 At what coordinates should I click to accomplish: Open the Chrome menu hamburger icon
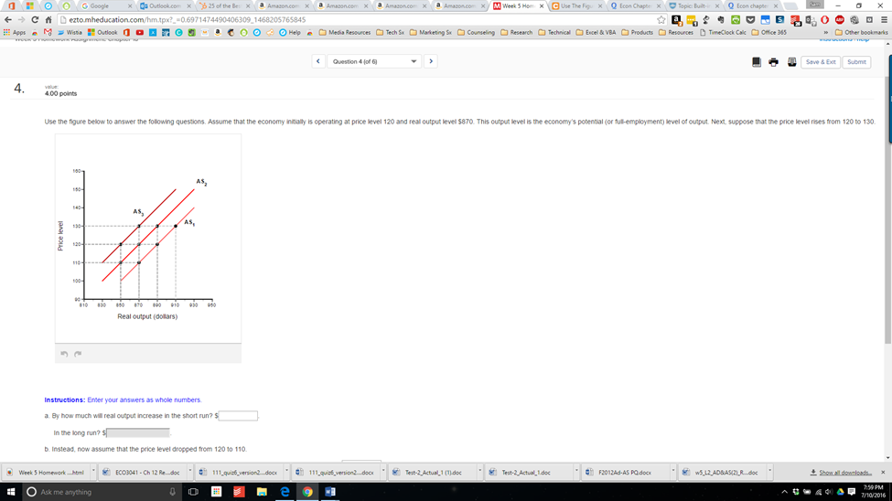click(x=884, y=19)
